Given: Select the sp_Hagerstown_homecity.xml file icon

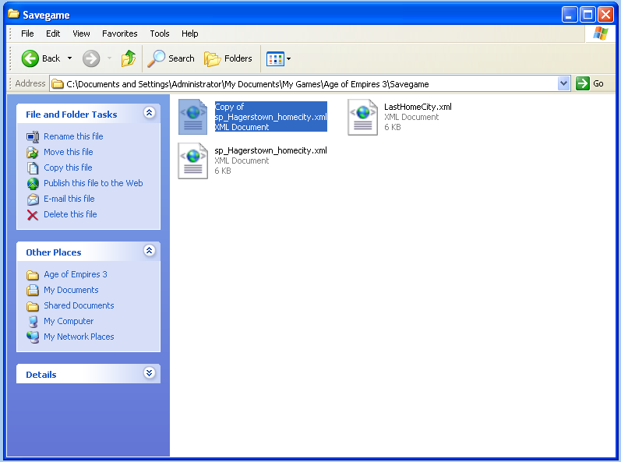Looking at the screenshot, I should (193, 160).
